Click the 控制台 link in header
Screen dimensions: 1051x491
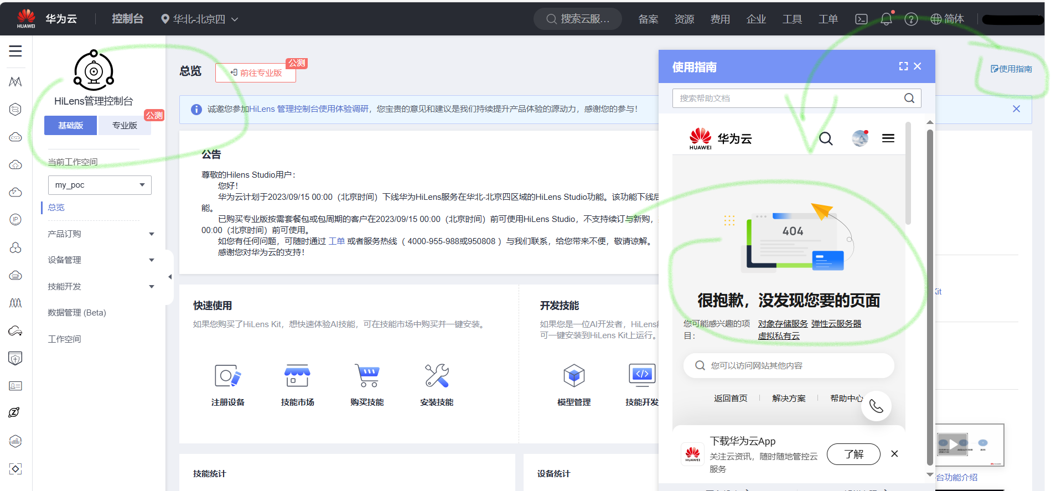click(128, 19)
